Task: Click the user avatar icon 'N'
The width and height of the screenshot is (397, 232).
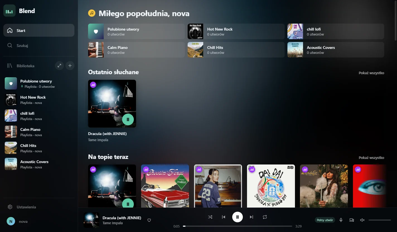Action: coord(11,221)
